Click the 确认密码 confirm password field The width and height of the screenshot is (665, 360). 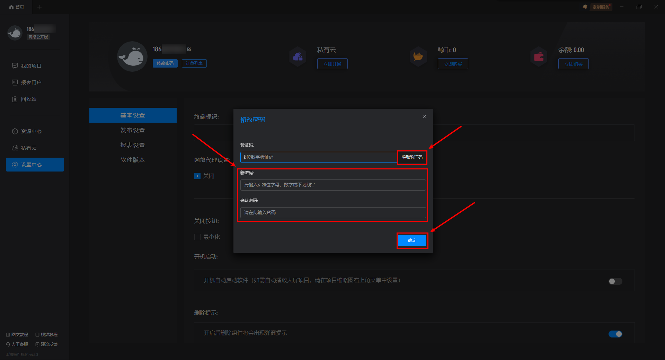point(332,213)
